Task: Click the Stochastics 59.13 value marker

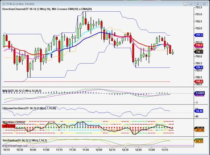Action: pos(199,141)
